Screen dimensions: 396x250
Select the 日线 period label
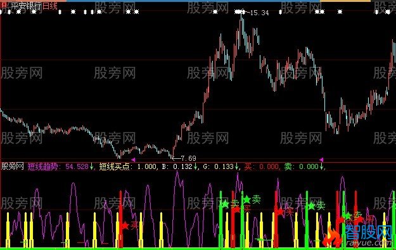point(50,6)
